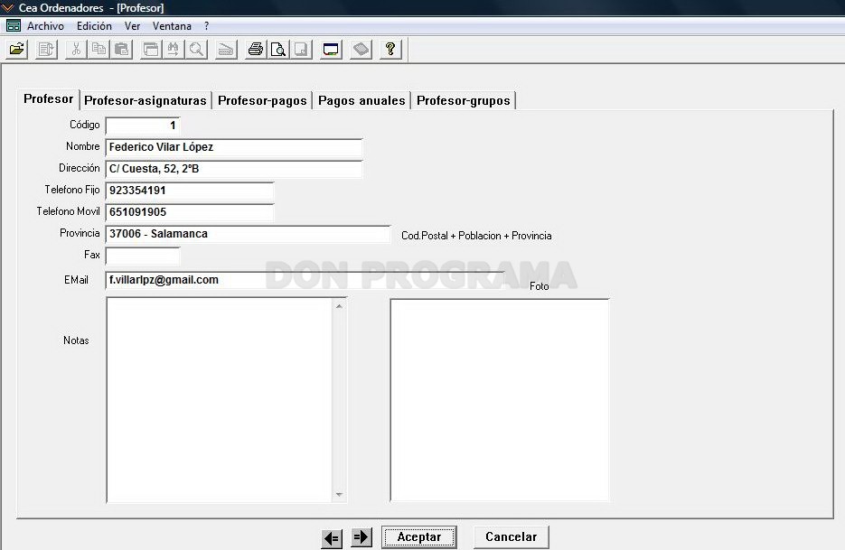Click the magnifying glass search icon
This screenshot has width=845, height=550.
[x=197, y=50]
